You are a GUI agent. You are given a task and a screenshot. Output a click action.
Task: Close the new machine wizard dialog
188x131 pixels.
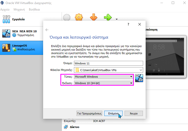140,24
